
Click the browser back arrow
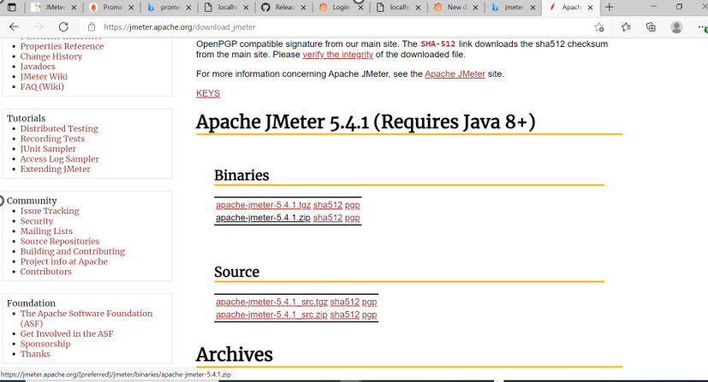14,26
